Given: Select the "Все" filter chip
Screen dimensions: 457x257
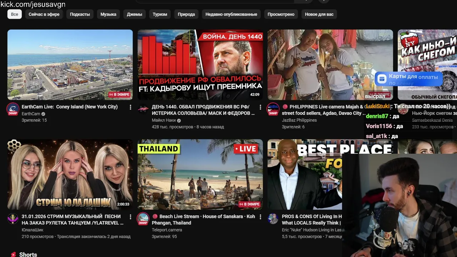Looking at the screenshot, I should pos(15,14).
